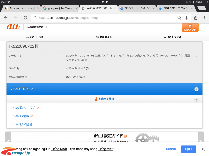Screen dimensions: 209x156
Task: Open the iPad 設定ガイド banner link
Action: coord(110,136)
